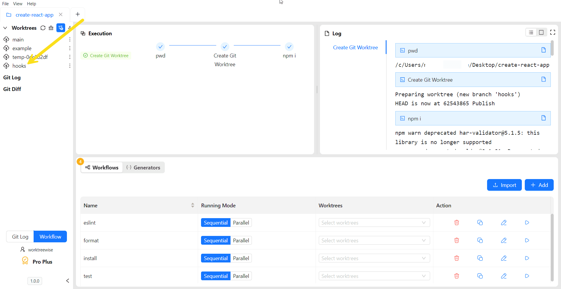The height and width of the screenshot is (289, 561).
Task: Open the View menu
Action: click(18, 4)
